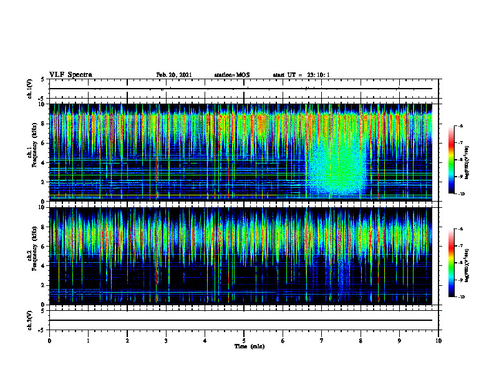Click the ch.1 spectrogram colorbar
The image size is (494, 382).
point(451,160)
